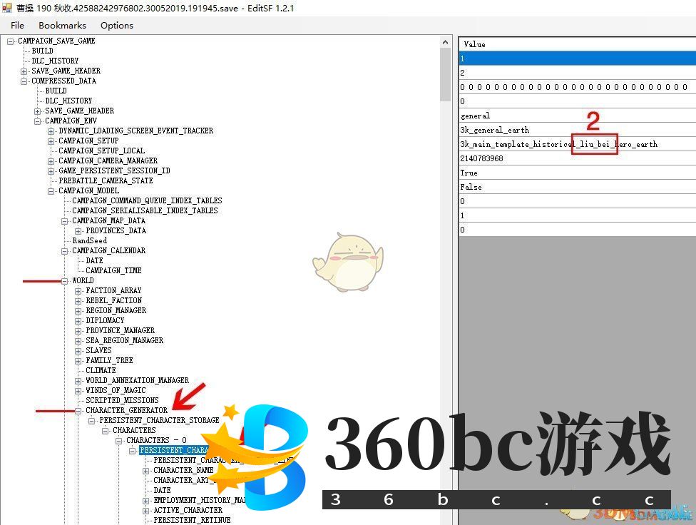Viewport: 696px width, 525px height.
Task: Click the 'True' value cell
Action: click(x=577, y=173)
